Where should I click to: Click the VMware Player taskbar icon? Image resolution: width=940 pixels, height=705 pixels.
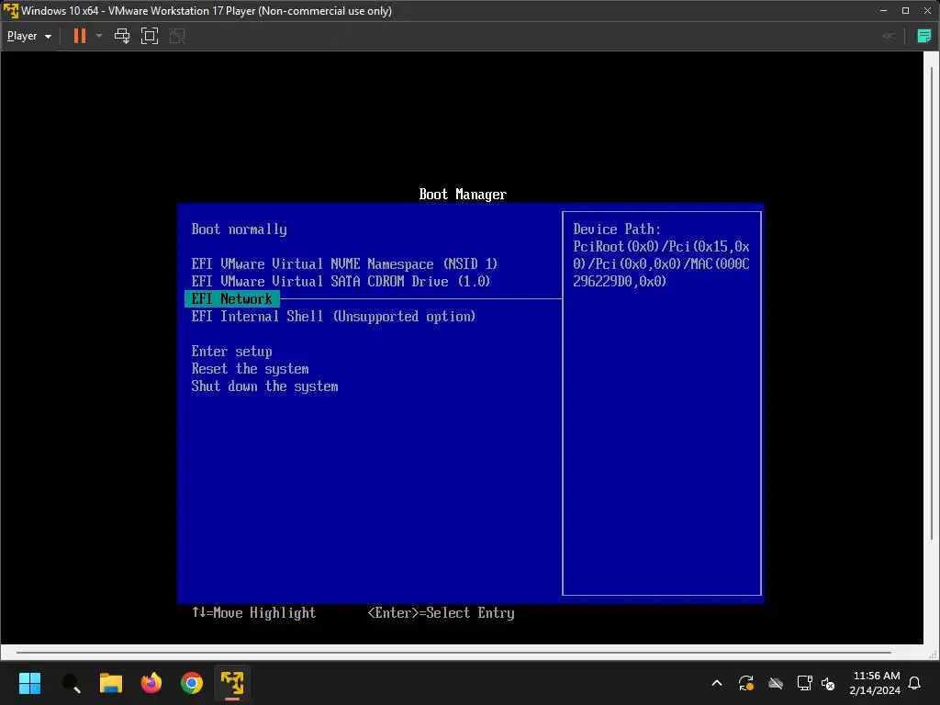pyautogui.click(x=232, y=683)
